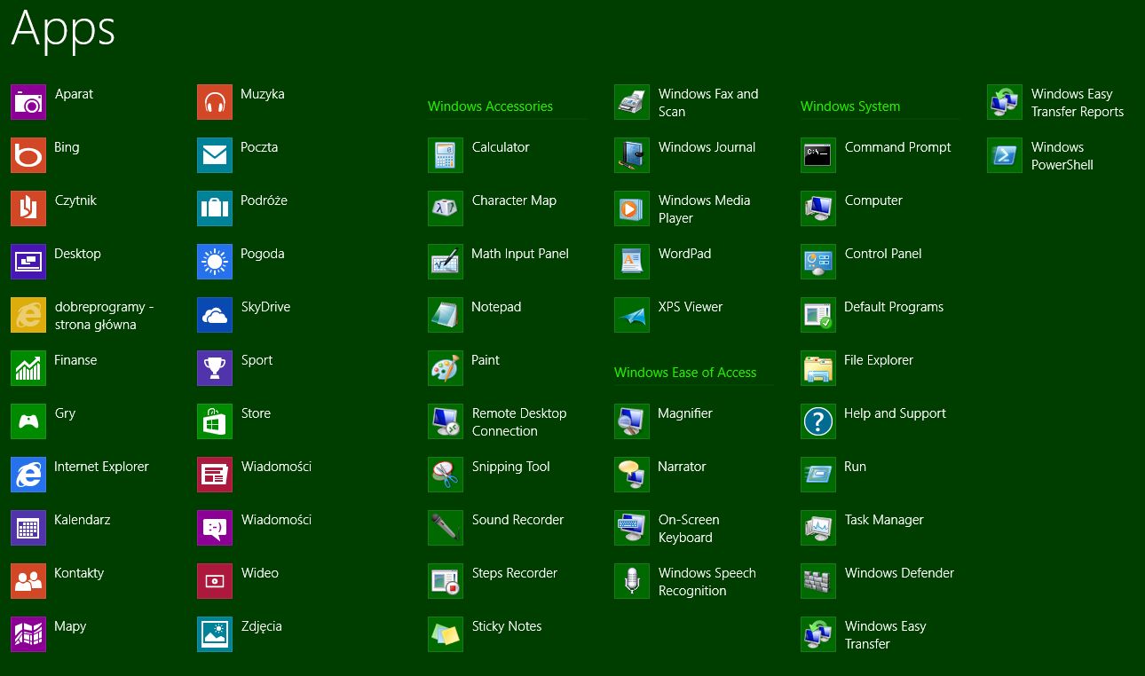The image size is (1145, 676).
Task: Launch the Calculator icon
Action: 446,155
